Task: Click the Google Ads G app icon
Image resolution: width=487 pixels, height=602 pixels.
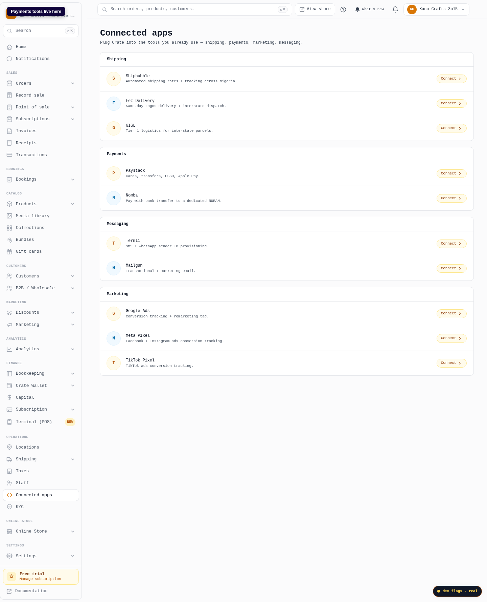Action: 114,314
